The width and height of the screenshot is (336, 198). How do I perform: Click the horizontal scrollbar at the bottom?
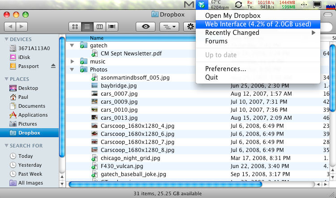(x=166, y=184)
